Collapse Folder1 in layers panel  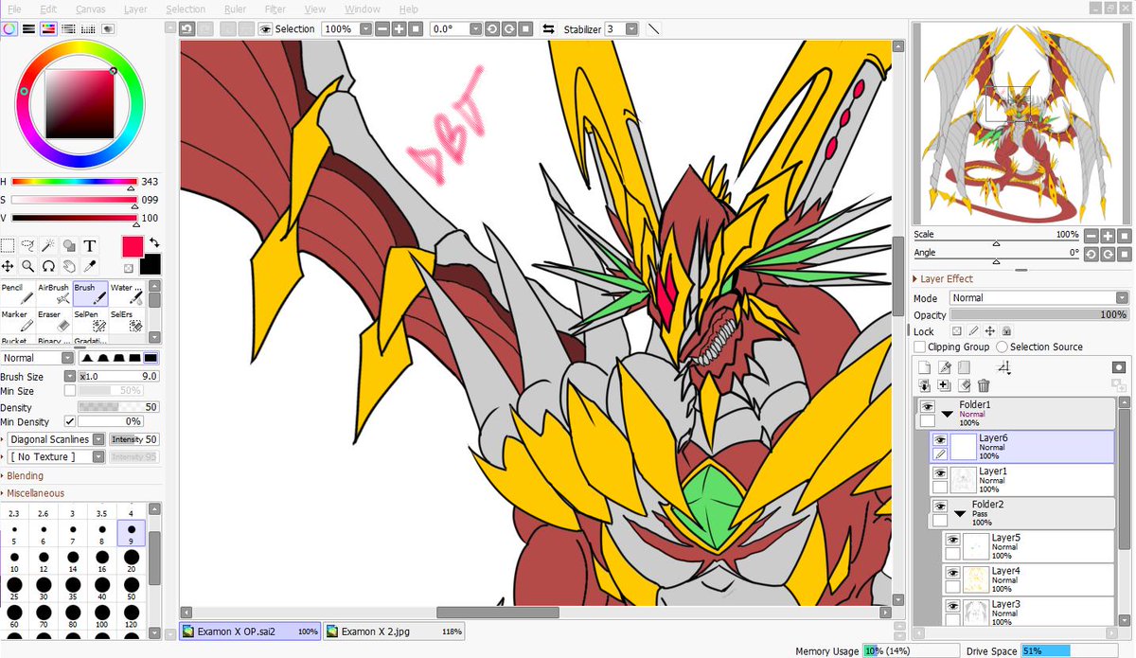pos(947,414)
